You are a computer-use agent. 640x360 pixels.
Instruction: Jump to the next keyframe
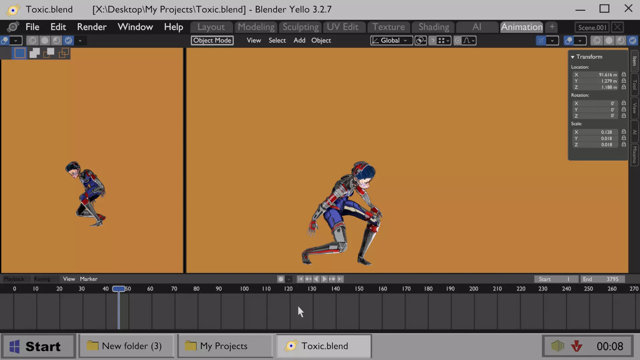(x=332, y=279)
